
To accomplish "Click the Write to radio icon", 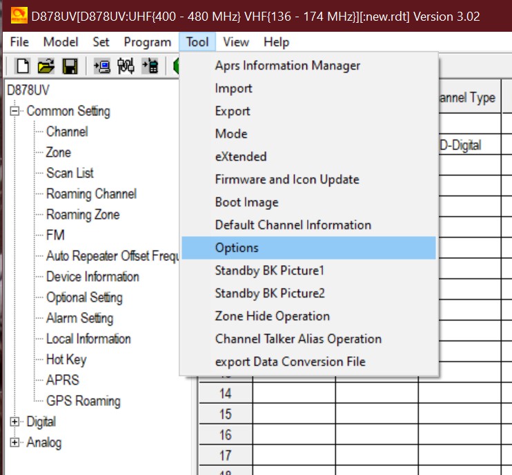I will (x=150, y=66).
